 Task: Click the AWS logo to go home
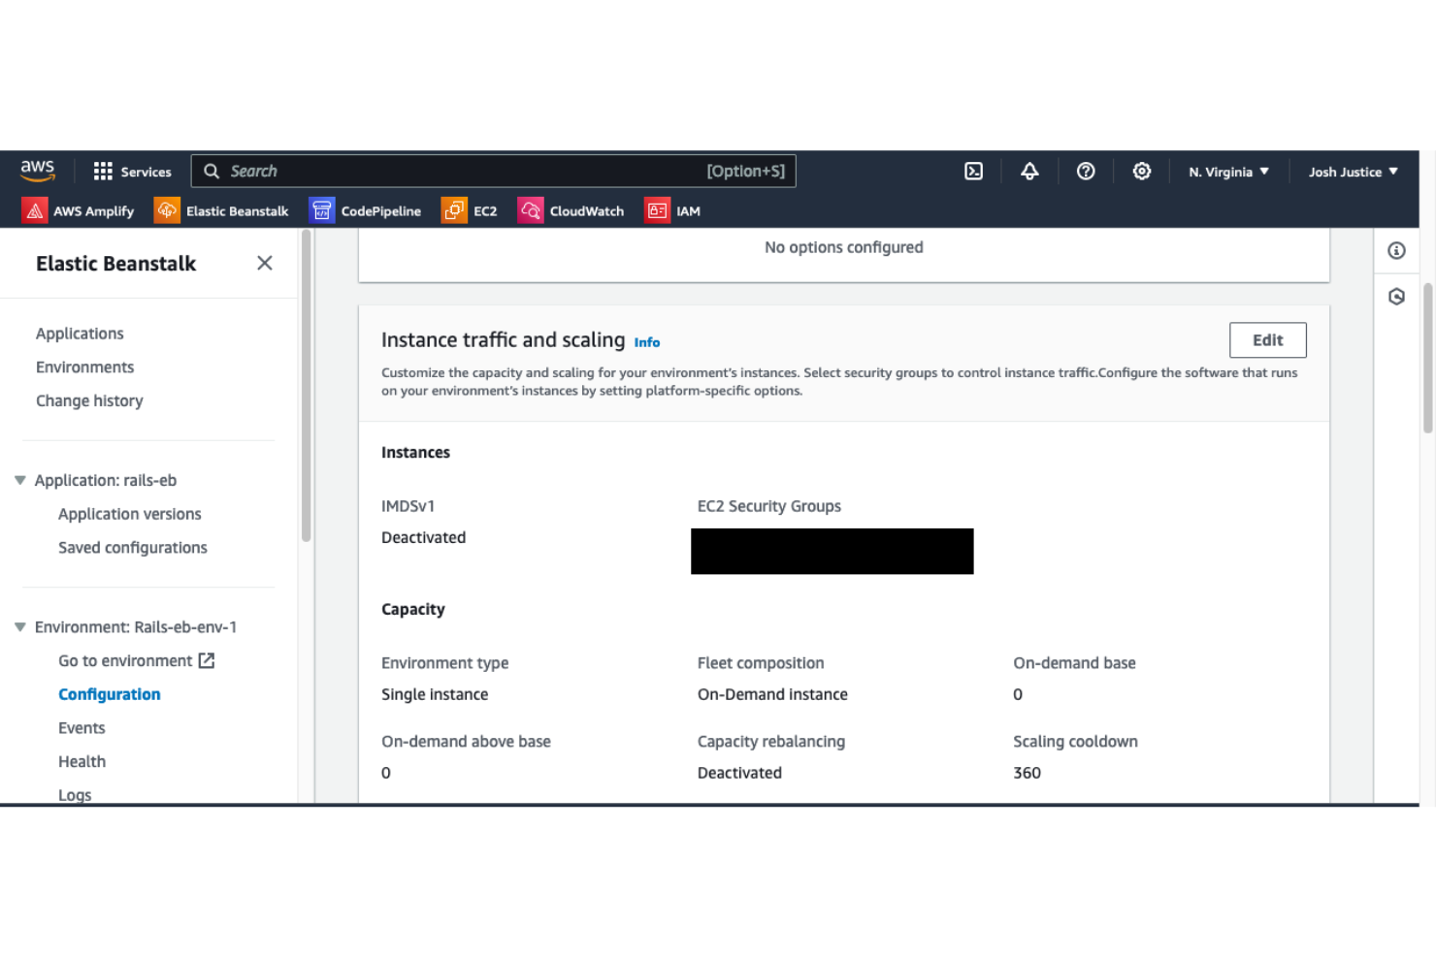(37, 171)
